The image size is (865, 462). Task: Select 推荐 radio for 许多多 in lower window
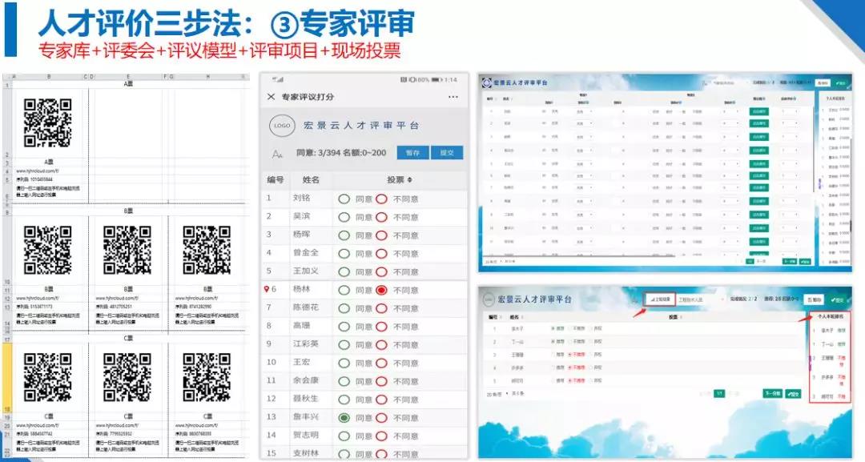click(x=553, y=368)
